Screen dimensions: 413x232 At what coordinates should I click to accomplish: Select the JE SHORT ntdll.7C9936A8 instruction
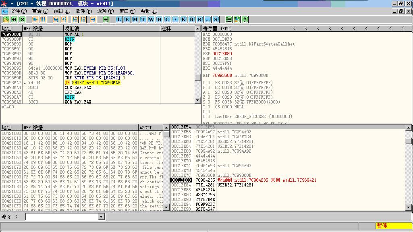point(92,83)
